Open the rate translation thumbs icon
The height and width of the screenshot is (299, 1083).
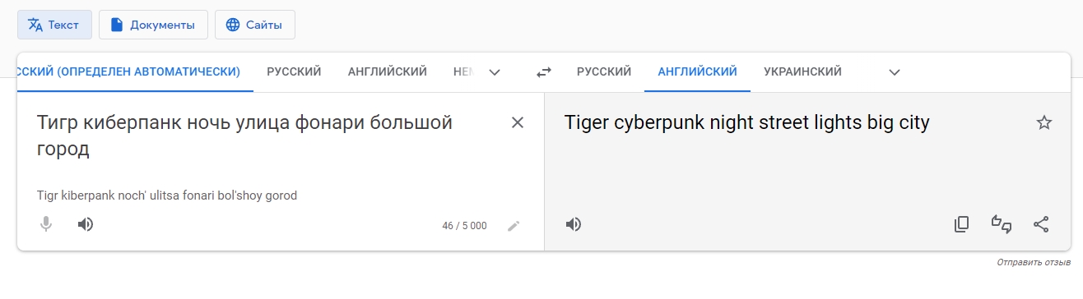click(1001, 224)
